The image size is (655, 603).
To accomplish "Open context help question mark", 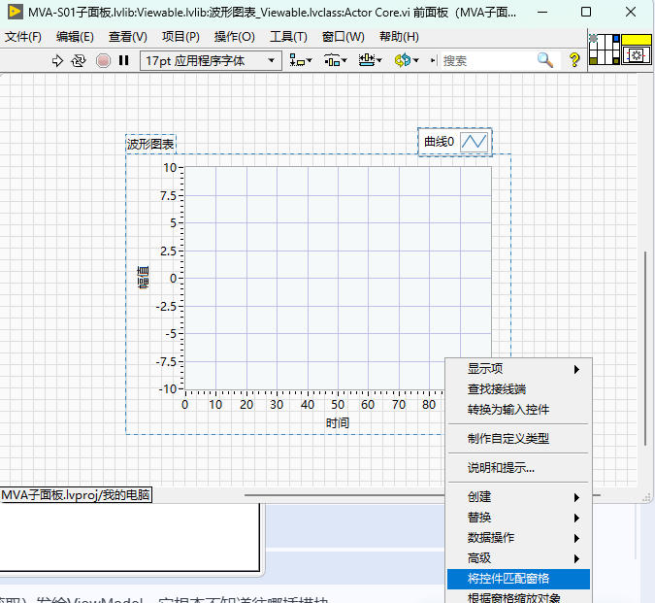I will point(574,60).
